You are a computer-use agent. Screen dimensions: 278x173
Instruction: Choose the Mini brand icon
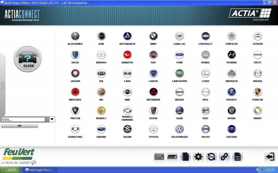(127, 92)
